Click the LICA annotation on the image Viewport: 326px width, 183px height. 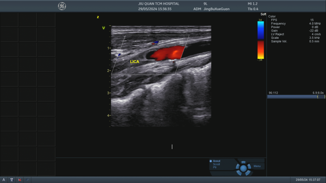135,62
